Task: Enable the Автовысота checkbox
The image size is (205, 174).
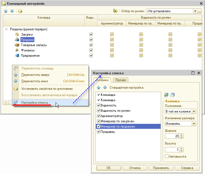Action: pos(167,156)
